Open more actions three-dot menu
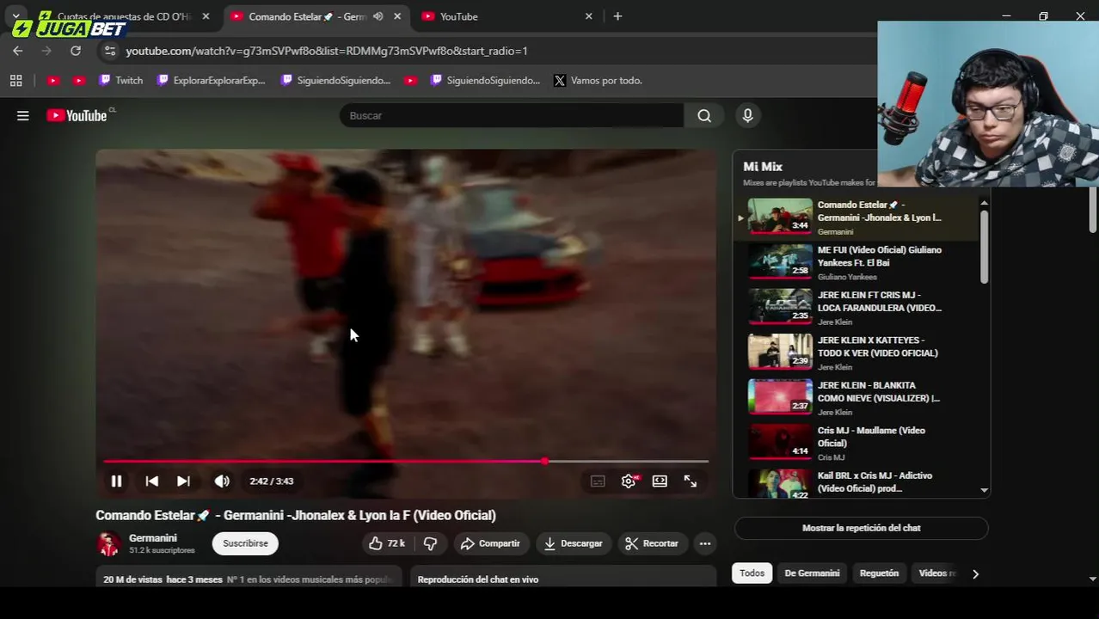 [x=705, y=543]
